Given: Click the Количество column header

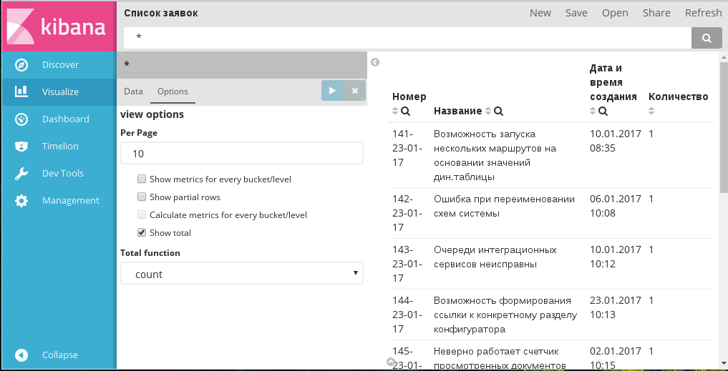Looking at the screenshot, I should [679, 97].
